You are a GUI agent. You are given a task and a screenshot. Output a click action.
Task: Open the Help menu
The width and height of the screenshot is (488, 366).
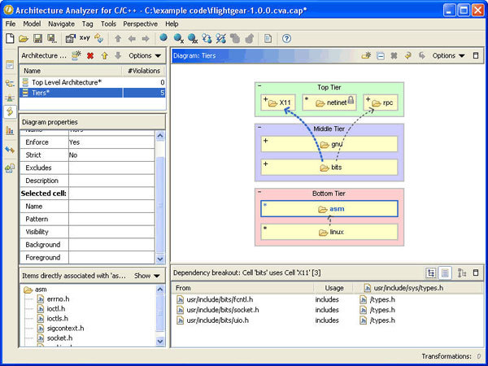pos(172,24)
